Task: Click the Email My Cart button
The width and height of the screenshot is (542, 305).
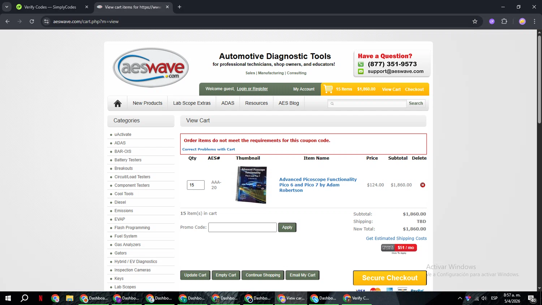Action: [302, 275]
